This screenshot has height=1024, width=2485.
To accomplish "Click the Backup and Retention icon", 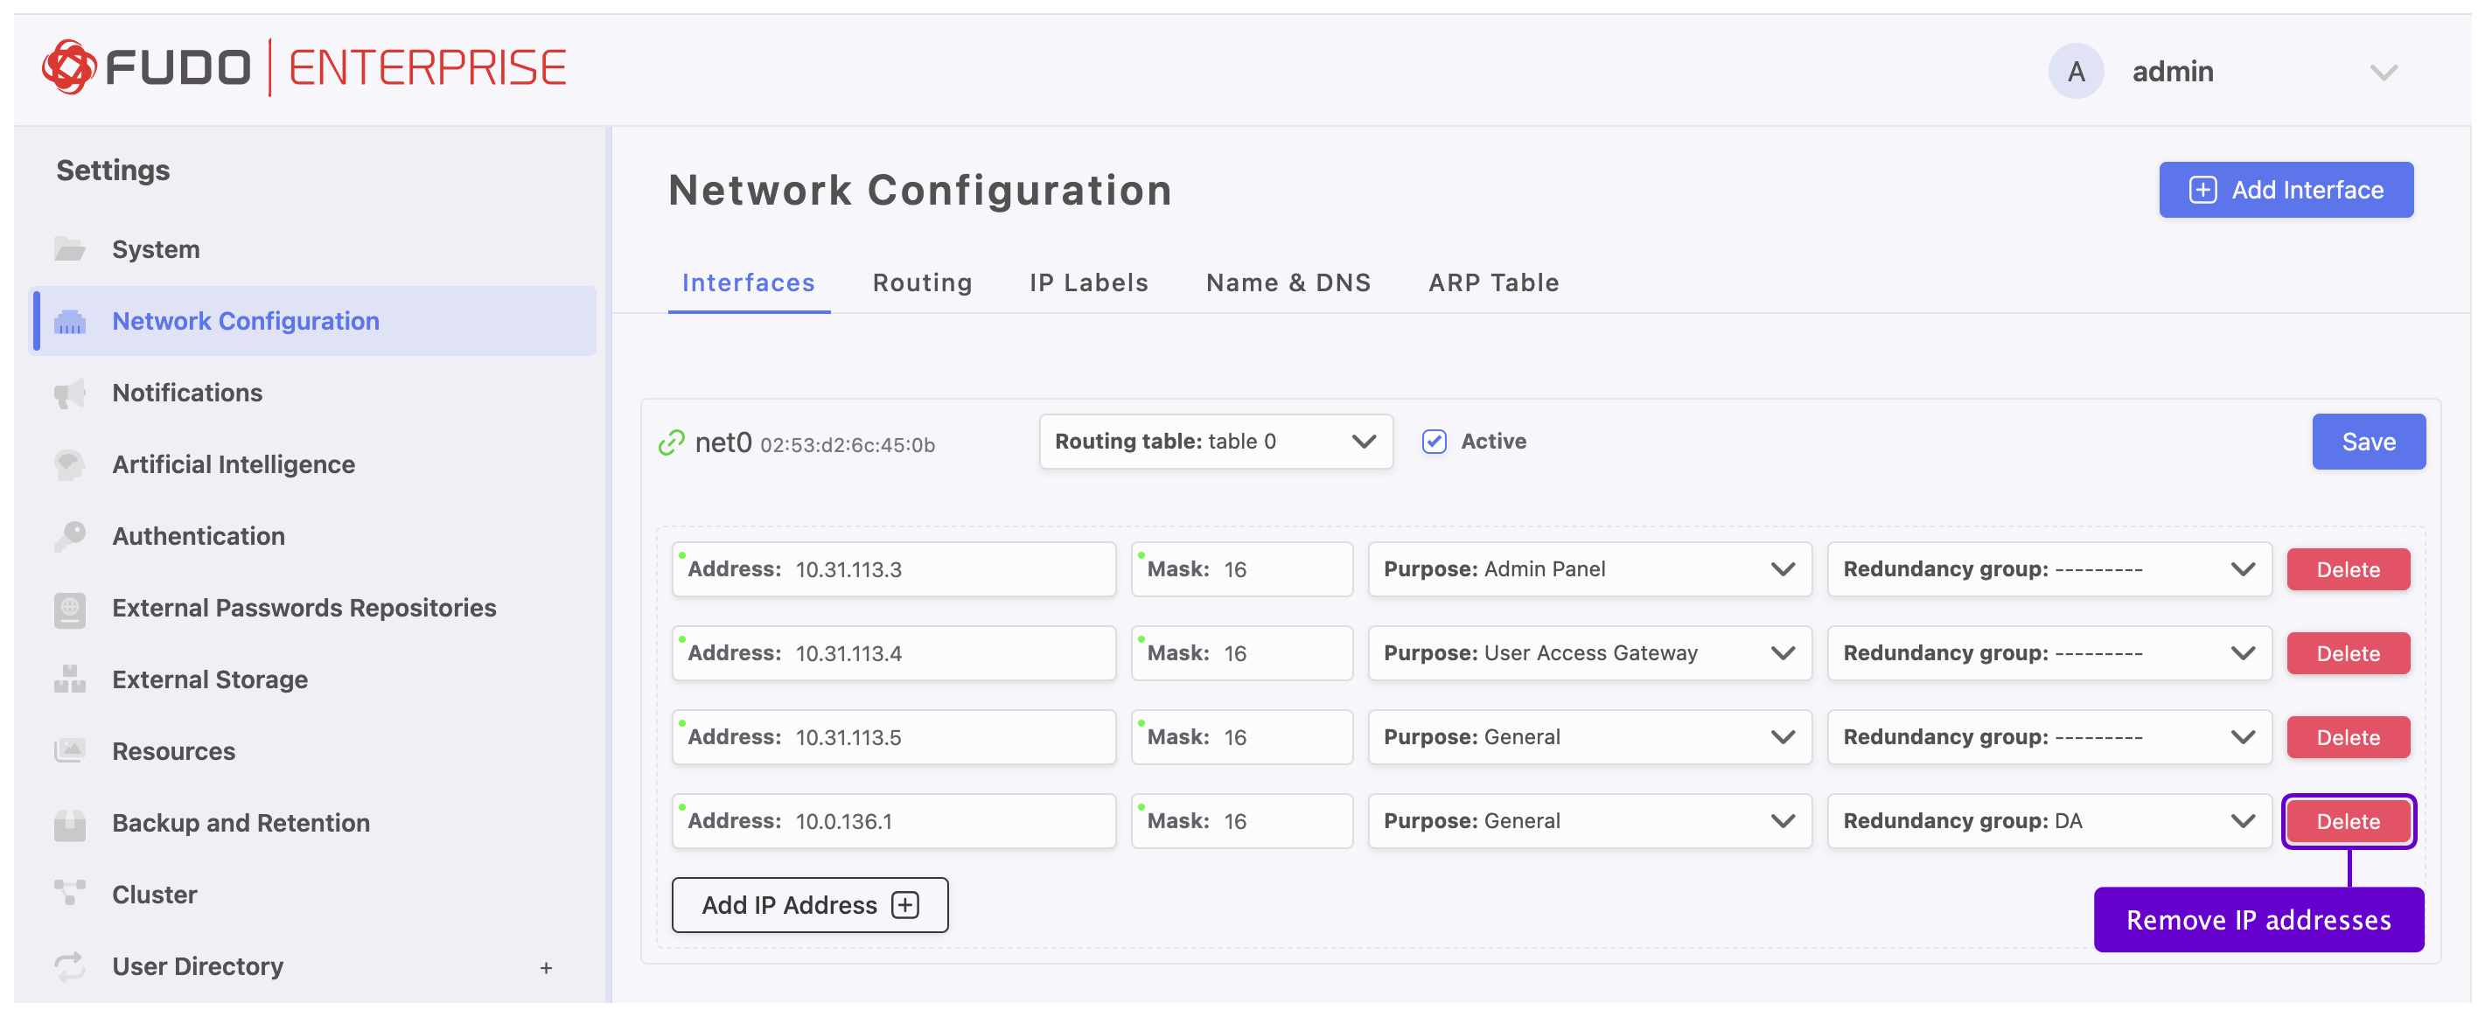I will tap(69, 824).
